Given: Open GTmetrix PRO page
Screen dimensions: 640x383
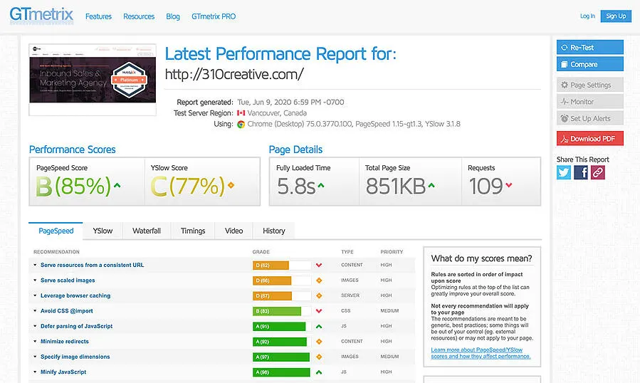Looking at the screenshot, I should [x=214, y=16].
